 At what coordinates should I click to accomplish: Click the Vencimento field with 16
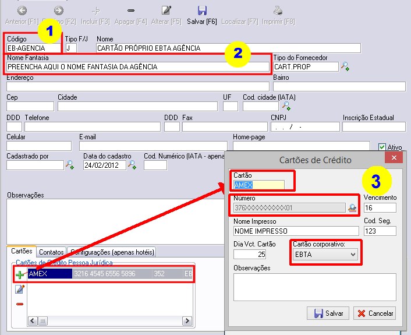coord(380,208)
